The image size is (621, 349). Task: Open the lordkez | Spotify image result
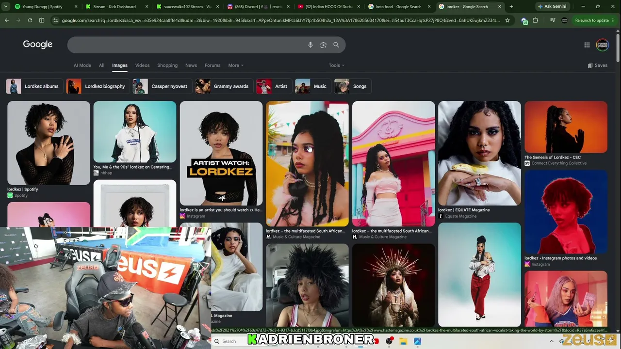(x=49, y=143)
